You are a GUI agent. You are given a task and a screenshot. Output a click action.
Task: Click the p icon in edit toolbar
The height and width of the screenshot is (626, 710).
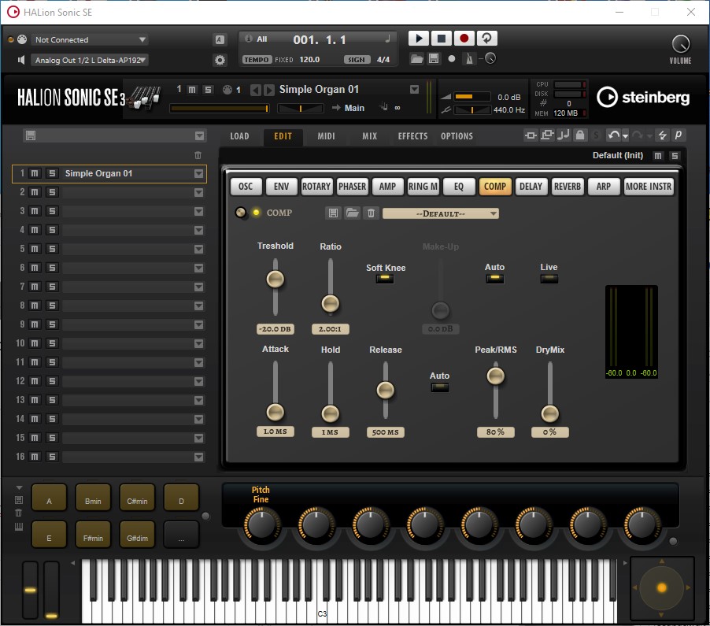point(679,135)
